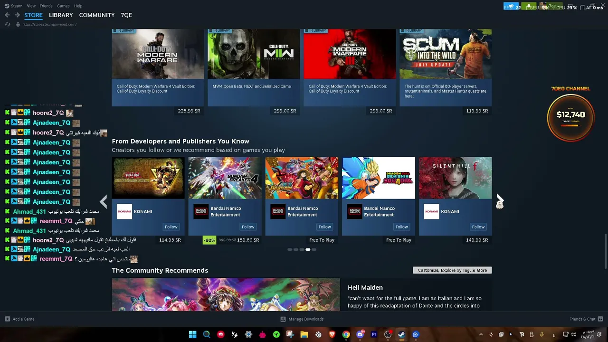Open the MW II skull artwork thumbnail

coord(254,54)
